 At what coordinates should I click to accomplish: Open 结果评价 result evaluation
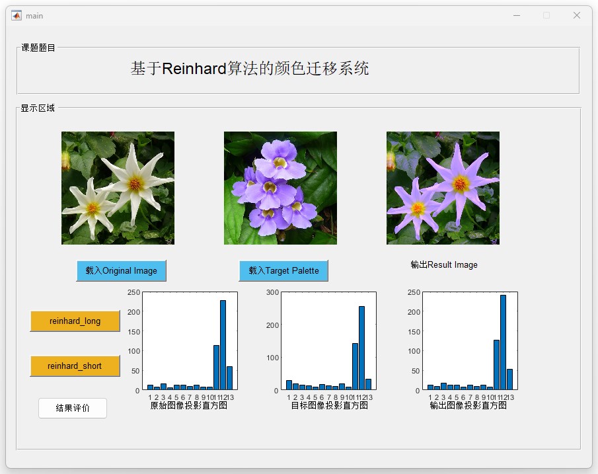coord(73,409)
